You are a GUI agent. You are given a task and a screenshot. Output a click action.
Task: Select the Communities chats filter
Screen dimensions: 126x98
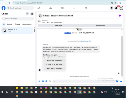[27, 24]
